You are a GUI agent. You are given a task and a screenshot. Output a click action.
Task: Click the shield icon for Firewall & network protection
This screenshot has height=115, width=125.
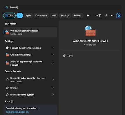(7, 48)
